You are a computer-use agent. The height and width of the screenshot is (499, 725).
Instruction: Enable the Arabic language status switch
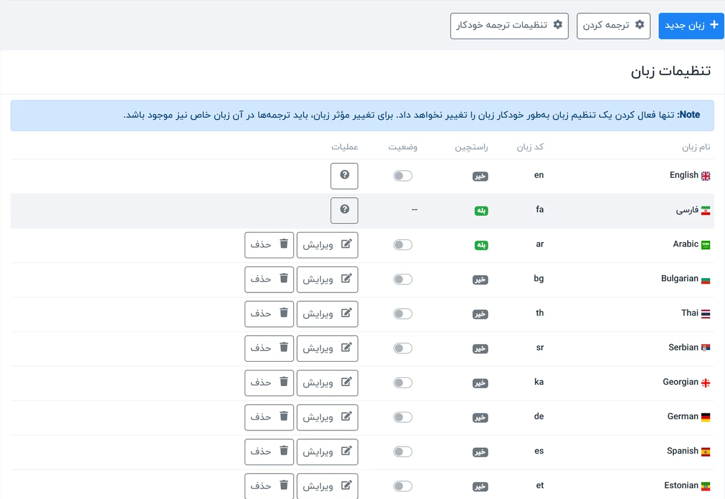[402, 245]
